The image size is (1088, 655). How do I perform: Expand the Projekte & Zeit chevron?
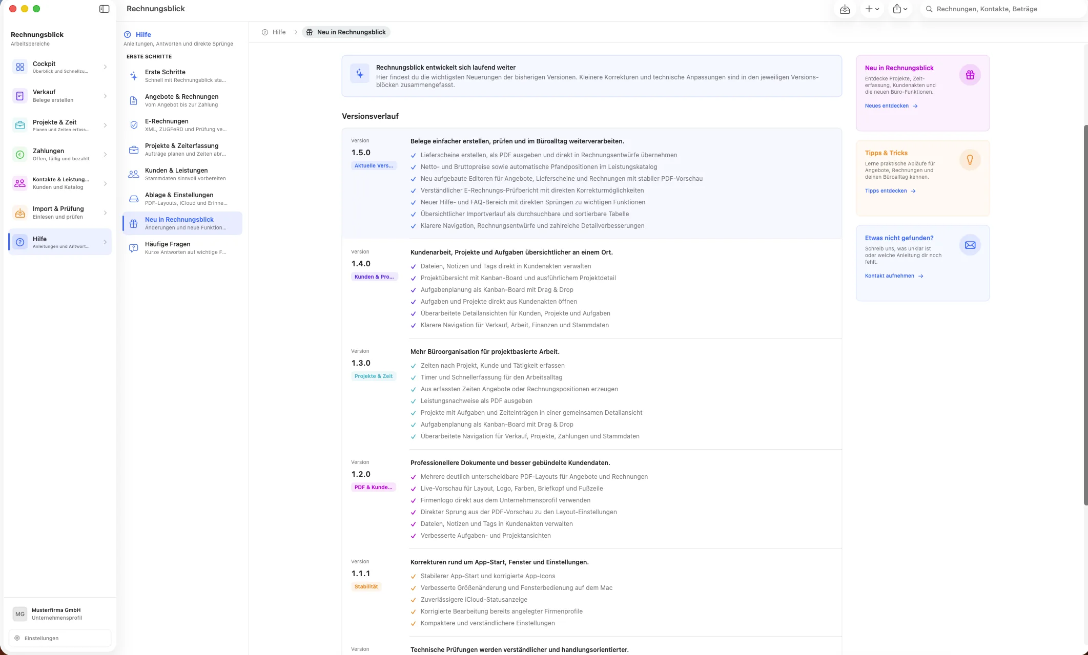pos(105,125)
